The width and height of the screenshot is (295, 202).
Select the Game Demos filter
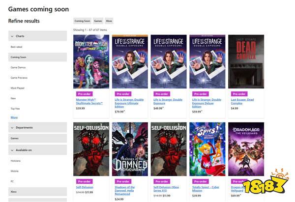pos(18,67)
